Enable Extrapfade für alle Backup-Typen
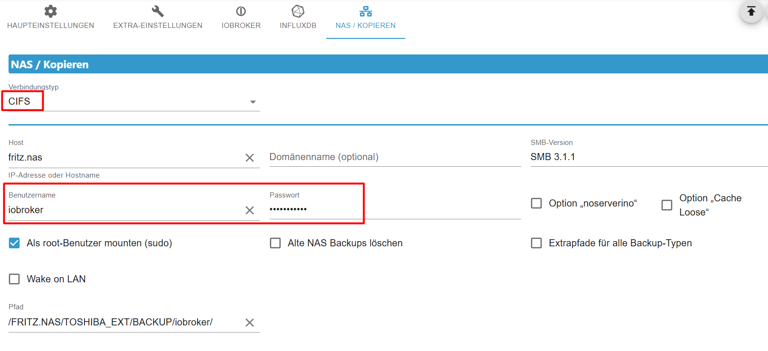 536,243
